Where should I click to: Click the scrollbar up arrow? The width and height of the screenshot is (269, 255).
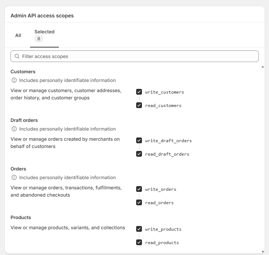[263, 67]
